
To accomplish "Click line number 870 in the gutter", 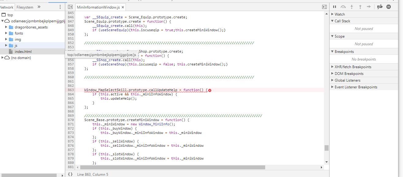I will [71, 120].
